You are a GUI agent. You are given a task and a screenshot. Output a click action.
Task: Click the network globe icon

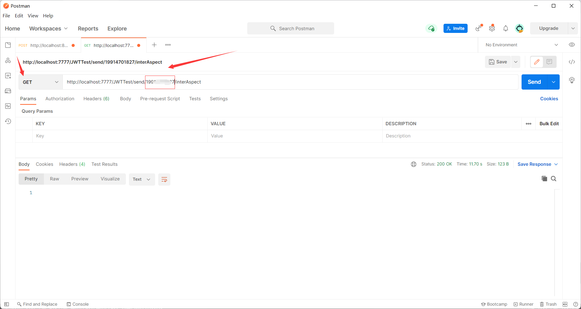click(x=414, y=164)
